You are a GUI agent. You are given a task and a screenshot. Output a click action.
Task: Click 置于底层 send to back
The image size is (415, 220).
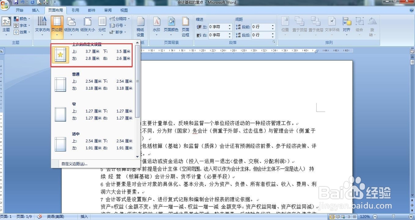[x=316, y=26]
